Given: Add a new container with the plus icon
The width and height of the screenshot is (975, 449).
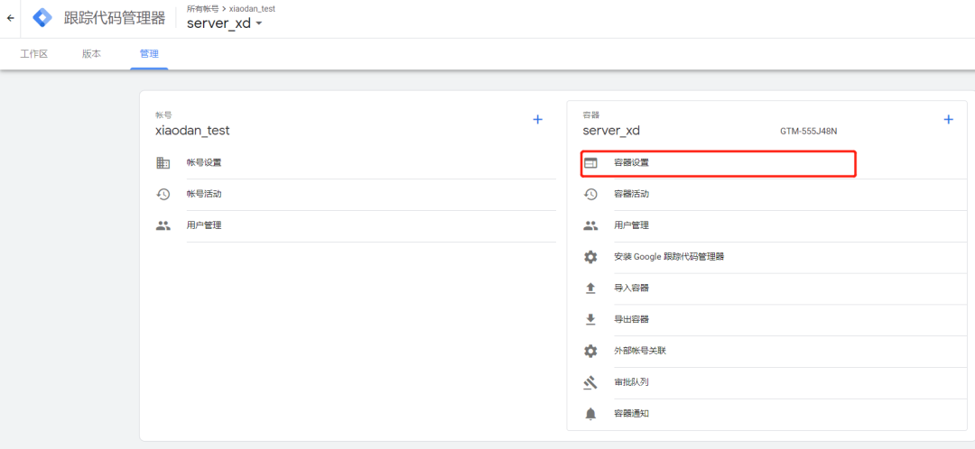Looking at the screenshot, I should (948, 119).
